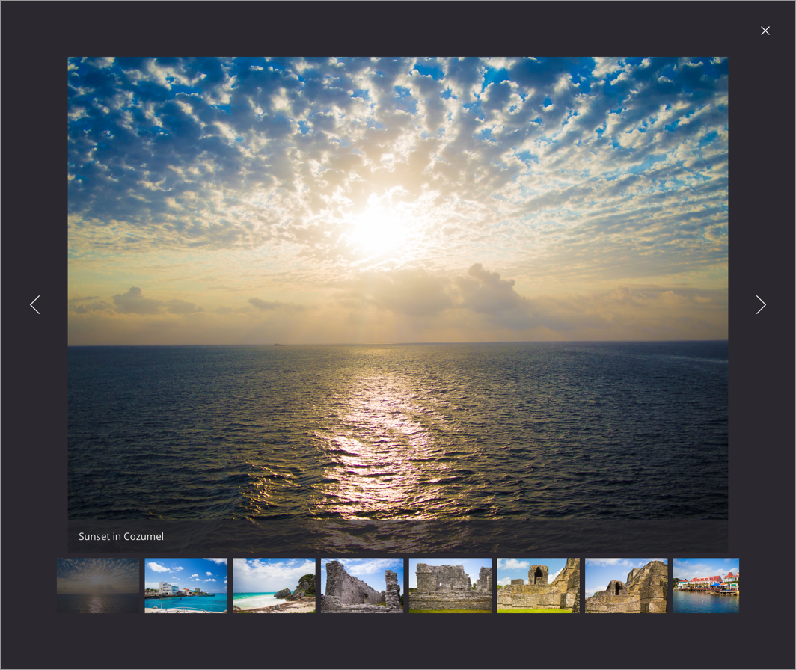Viewport: 796px width, 670px height.
Task: Click the 'Sunset in Cozumel' caption
Action: [121, 536]
